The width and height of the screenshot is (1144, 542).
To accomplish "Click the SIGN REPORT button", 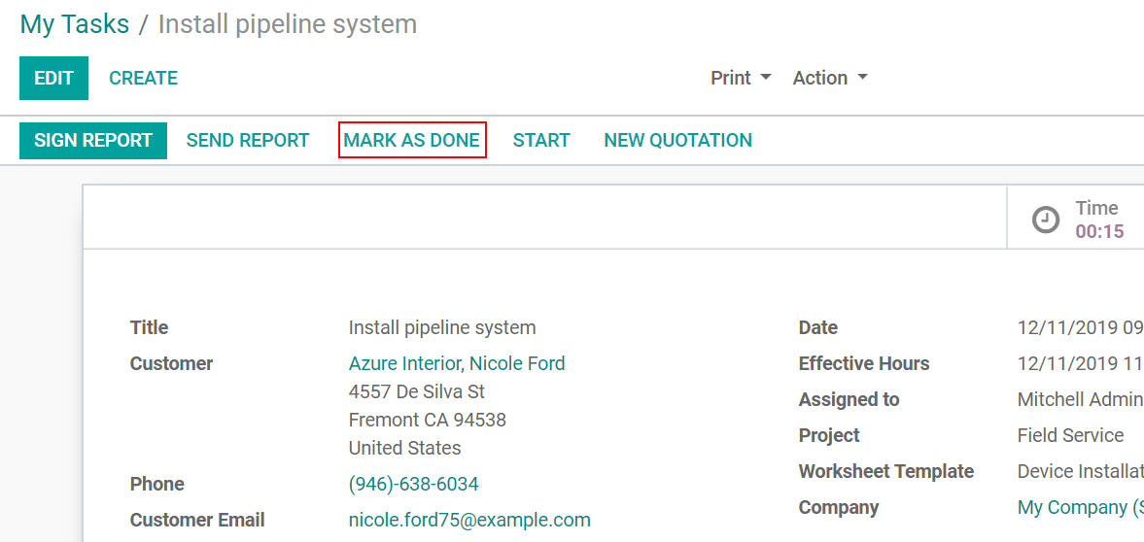I will click(93, 140).
